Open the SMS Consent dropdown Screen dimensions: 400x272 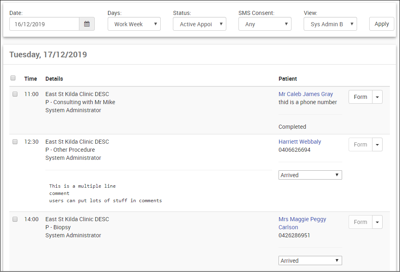pos(265,24)
